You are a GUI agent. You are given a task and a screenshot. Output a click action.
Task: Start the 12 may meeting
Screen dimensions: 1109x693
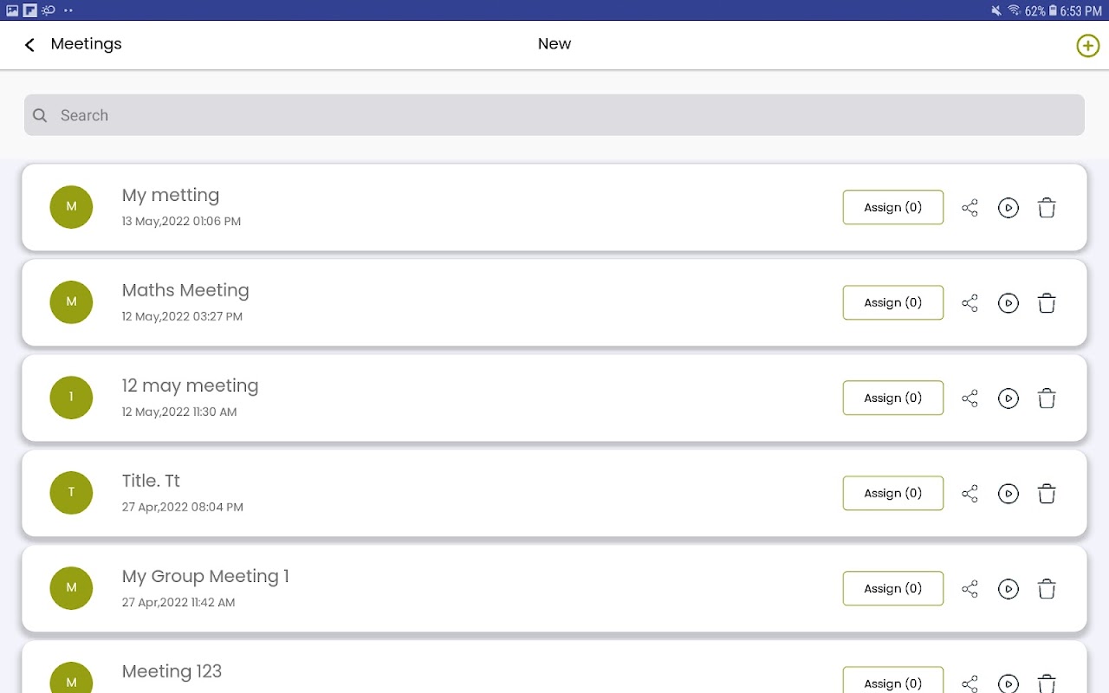(x=1008, y=398)
